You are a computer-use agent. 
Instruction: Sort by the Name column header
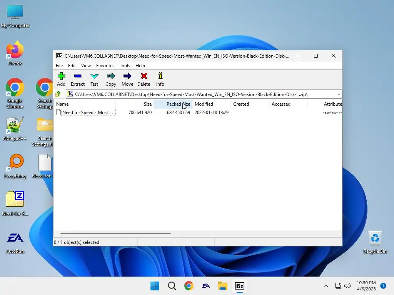pyautogui.click(x=84, y=104)
